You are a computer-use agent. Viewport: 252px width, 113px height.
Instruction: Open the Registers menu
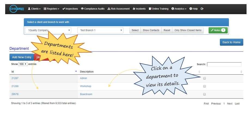(x=51, y=9)
